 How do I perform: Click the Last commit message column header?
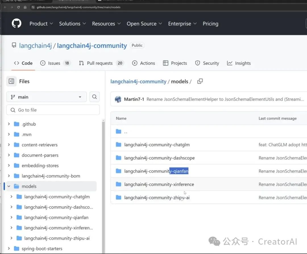pos(278,118)
